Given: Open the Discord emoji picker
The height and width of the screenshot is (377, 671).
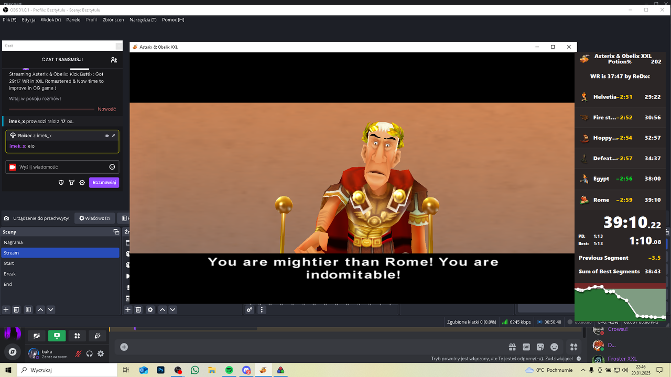Looking at the screenshot, I should pyautogui.click(x=555, y=347).
